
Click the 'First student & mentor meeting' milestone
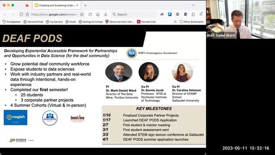pyautogui.click(x=147, y=125)
